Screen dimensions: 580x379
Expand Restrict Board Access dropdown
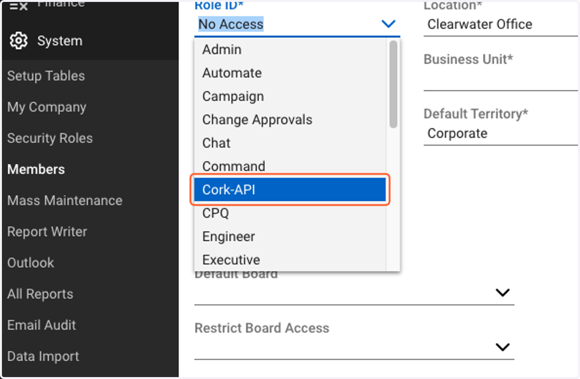(503, 347)
